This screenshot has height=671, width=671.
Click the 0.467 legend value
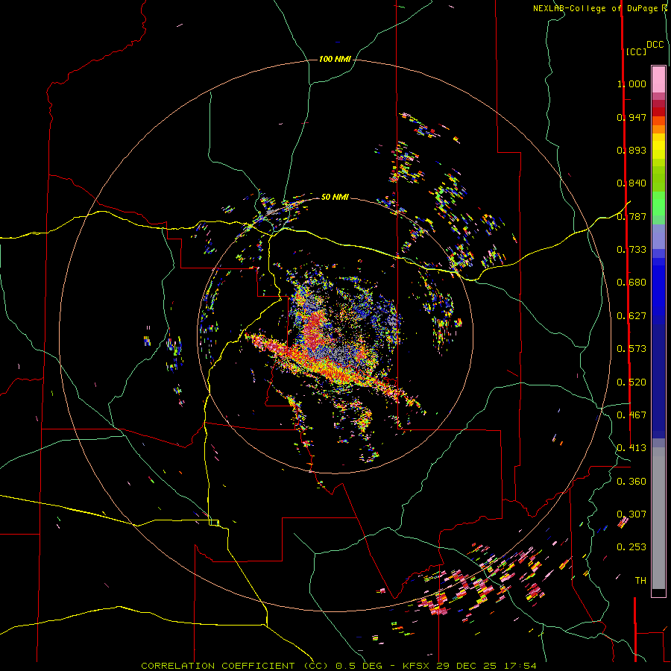(631, 415)
